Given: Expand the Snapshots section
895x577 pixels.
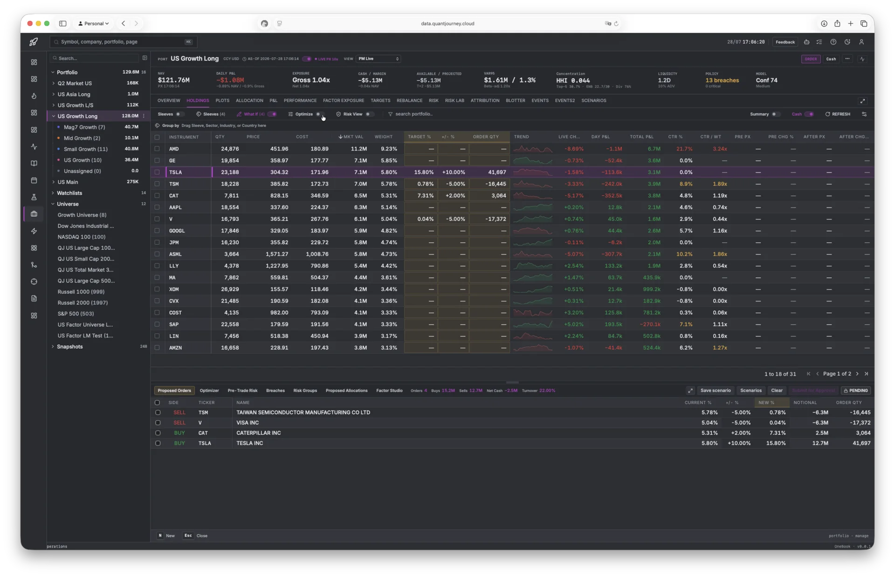Looking at the screenshot, I should tap(53, 347).
